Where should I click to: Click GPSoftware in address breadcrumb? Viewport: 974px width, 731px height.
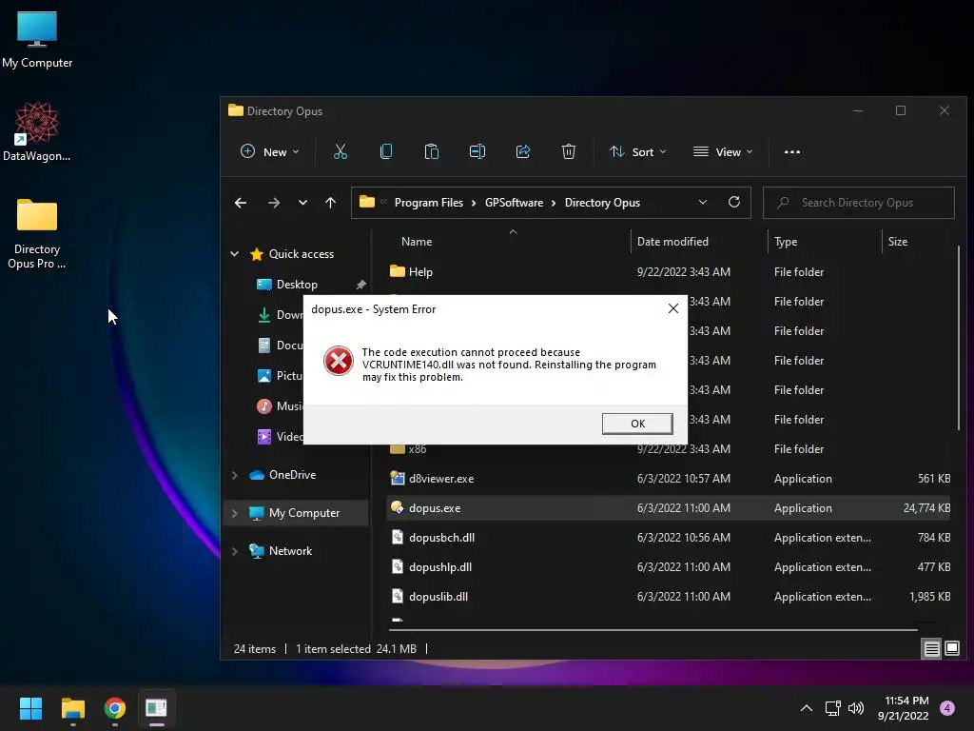pos(514,203)
